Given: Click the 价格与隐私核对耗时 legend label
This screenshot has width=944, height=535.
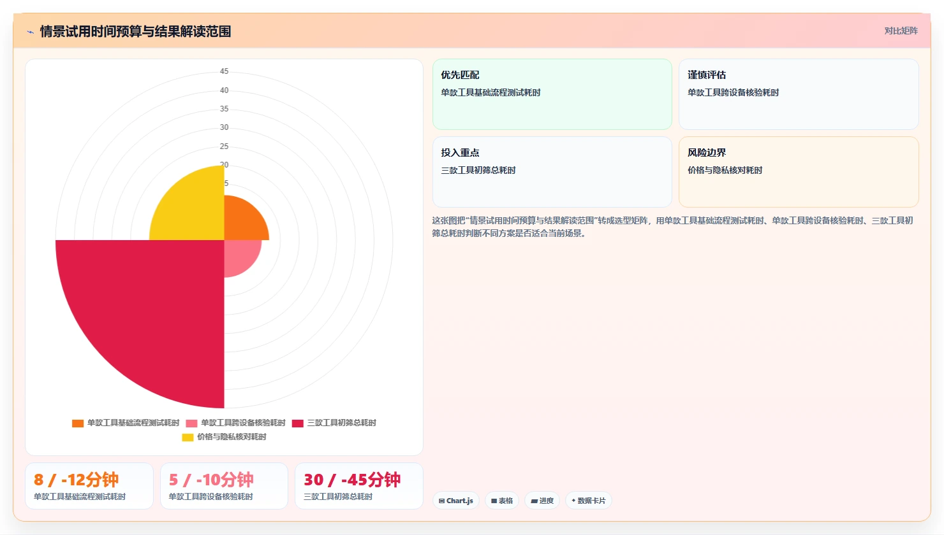Looking at the screenshot, I should pos(232,437).
